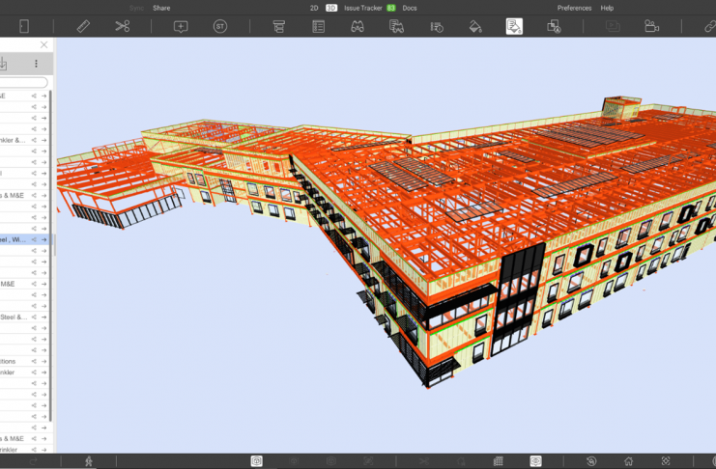Activate the scissors section cut tool
This screenshot has height=469, width=716.
point(122,26)
